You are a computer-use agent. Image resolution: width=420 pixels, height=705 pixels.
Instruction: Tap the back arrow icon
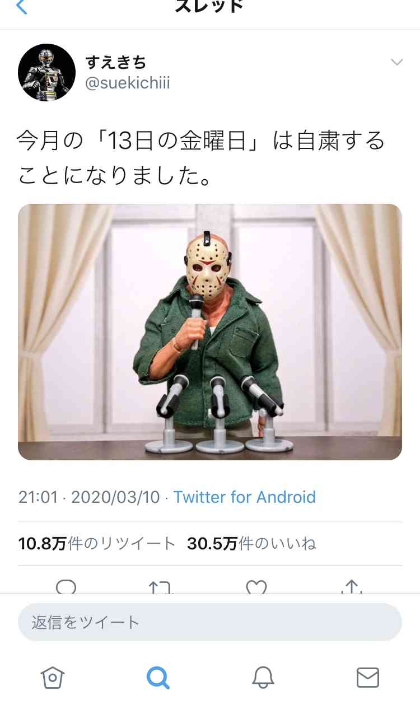(21, 7)
